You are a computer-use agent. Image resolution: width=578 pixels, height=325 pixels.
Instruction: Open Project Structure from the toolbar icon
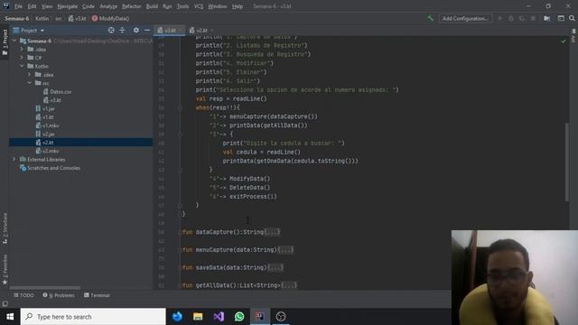[547, 18]
